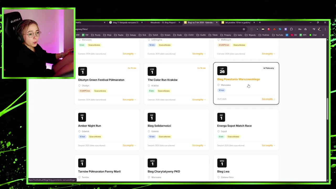Switch to 'Aktualności - 35. Bieg Niepodl' tab
Viewport: 336px width, 189px height.
163,23
